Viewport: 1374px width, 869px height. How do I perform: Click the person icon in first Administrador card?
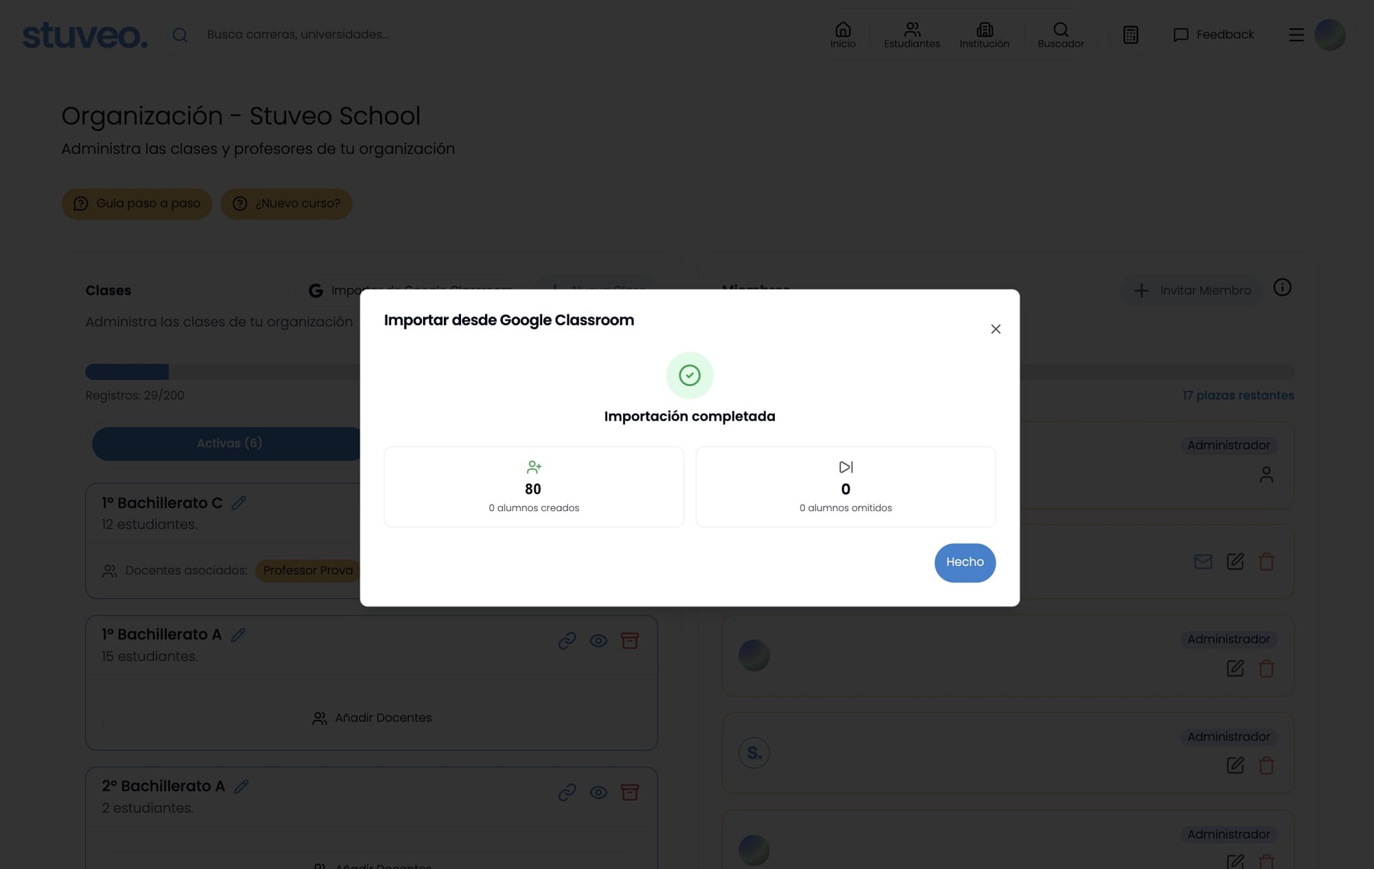(1266, 475)
